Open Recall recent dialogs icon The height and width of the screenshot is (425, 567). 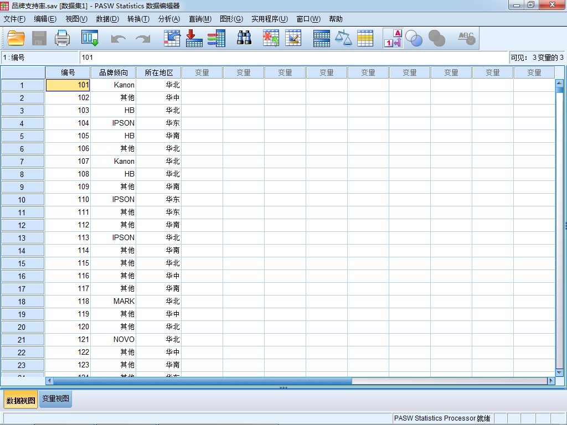pyautogui.click(x=90, y=38)
